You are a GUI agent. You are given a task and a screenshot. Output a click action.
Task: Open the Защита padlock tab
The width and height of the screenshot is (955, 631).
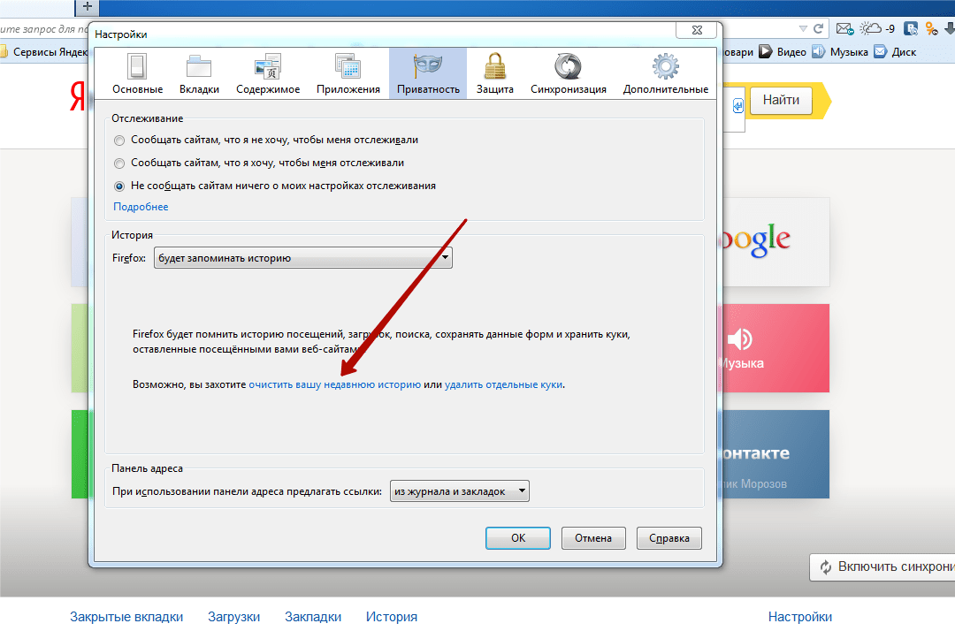[x=495, y=74]
